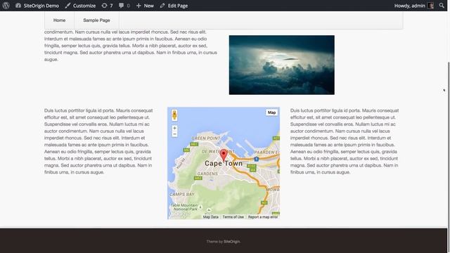
Task: Click the Cape Town map label
Action: pos(224,164)
